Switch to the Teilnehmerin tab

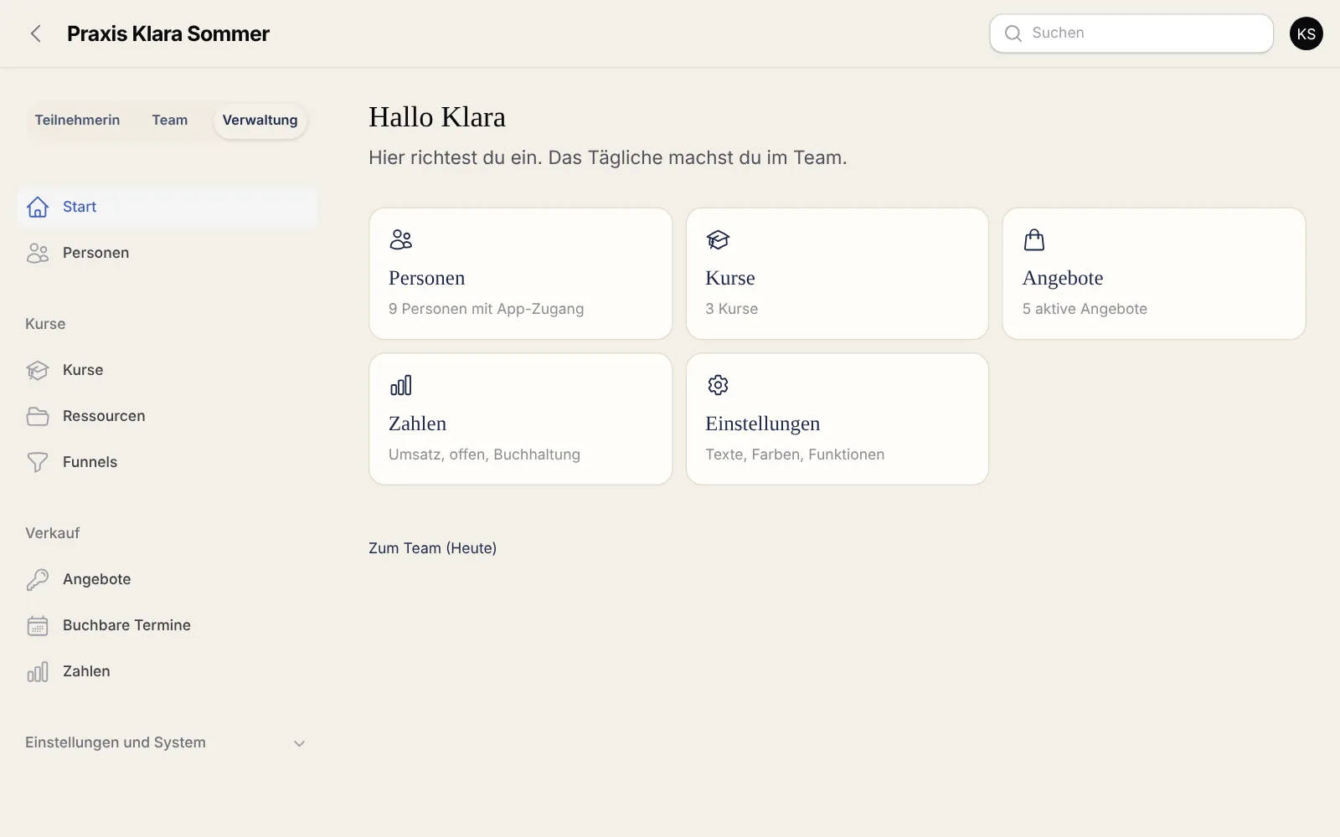click(x=77, y=121)
